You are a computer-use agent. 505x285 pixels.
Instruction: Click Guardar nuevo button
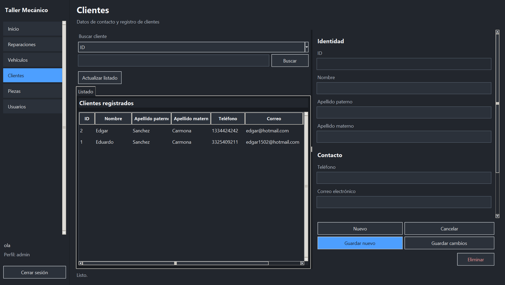pyautogui.click(x=360, y=243)
